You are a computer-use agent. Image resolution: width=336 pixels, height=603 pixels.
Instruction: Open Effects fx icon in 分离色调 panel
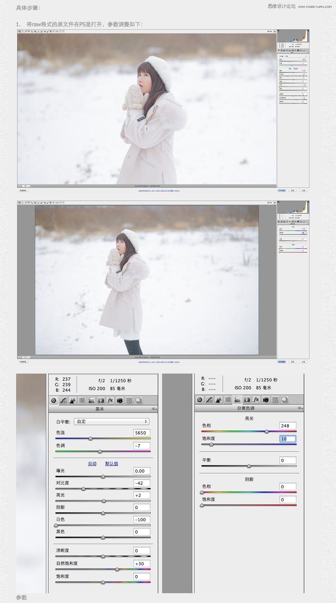coord(256,400)
